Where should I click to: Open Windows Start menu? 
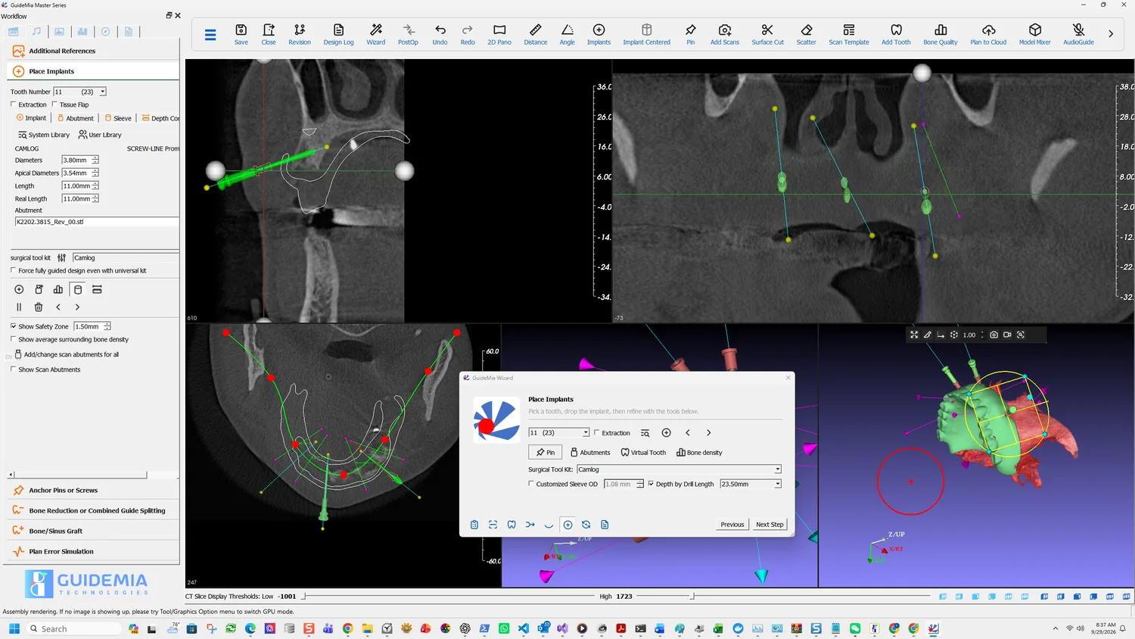[14, 628]
